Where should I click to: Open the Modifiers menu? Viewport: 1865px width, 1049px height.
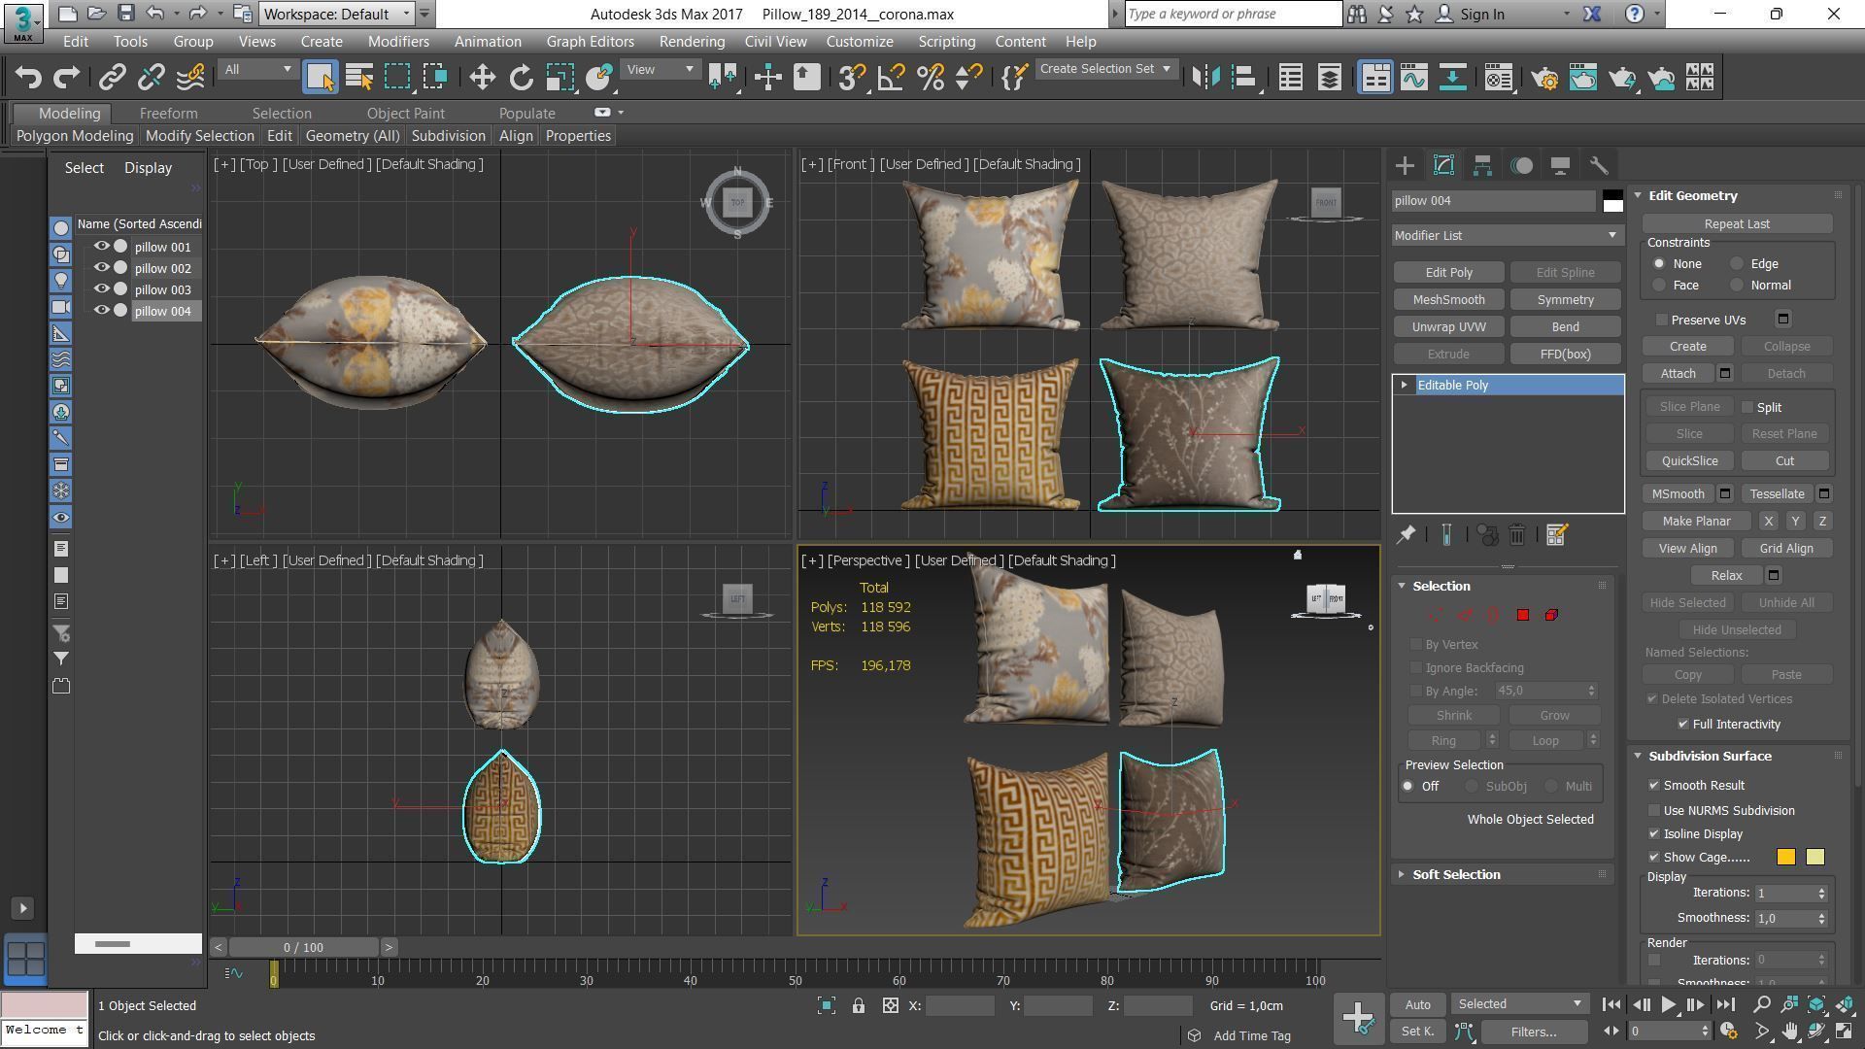398,42
